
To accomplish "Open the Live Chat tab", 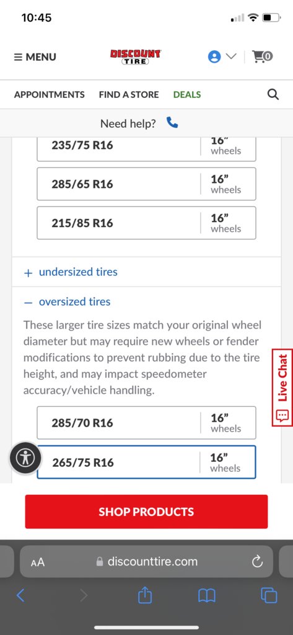I will pos(282,388).
